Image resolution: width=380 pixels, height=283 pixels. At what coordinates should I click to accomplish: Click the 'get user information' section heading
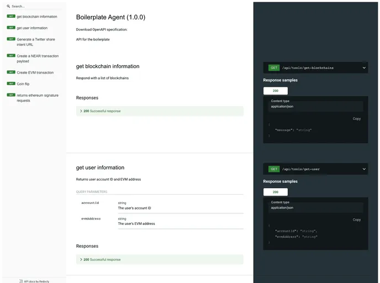point(100,167)
